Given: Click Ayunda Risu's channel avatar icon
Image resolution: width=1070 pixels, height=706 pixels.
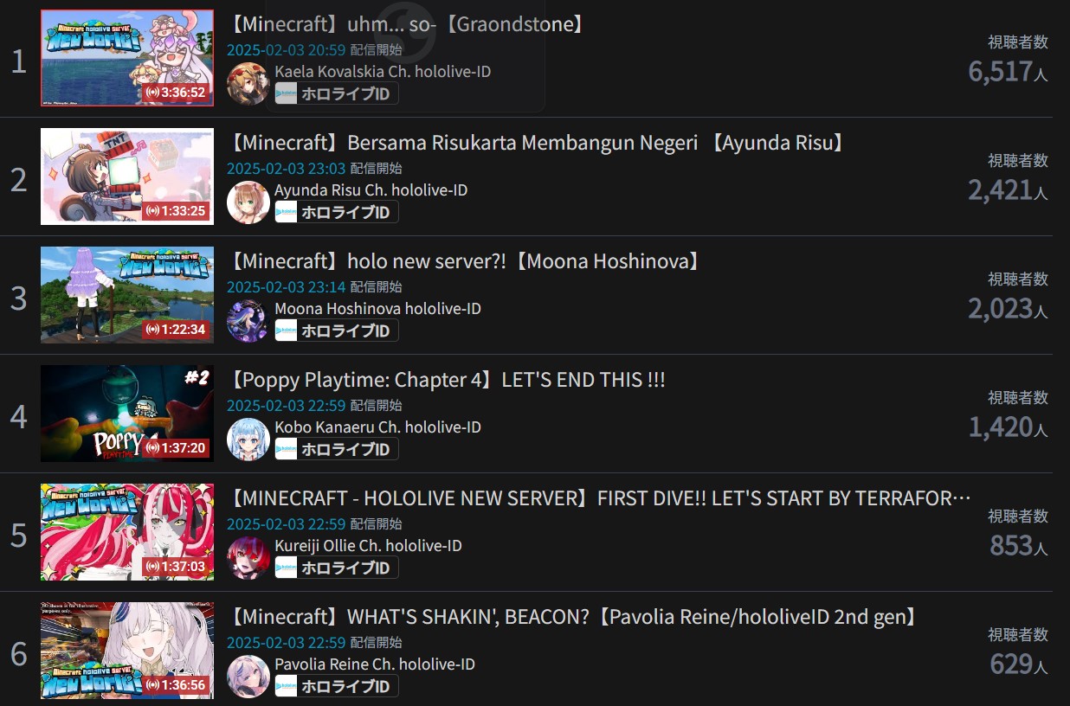Looking at the screenshot, I should (248, 202).
